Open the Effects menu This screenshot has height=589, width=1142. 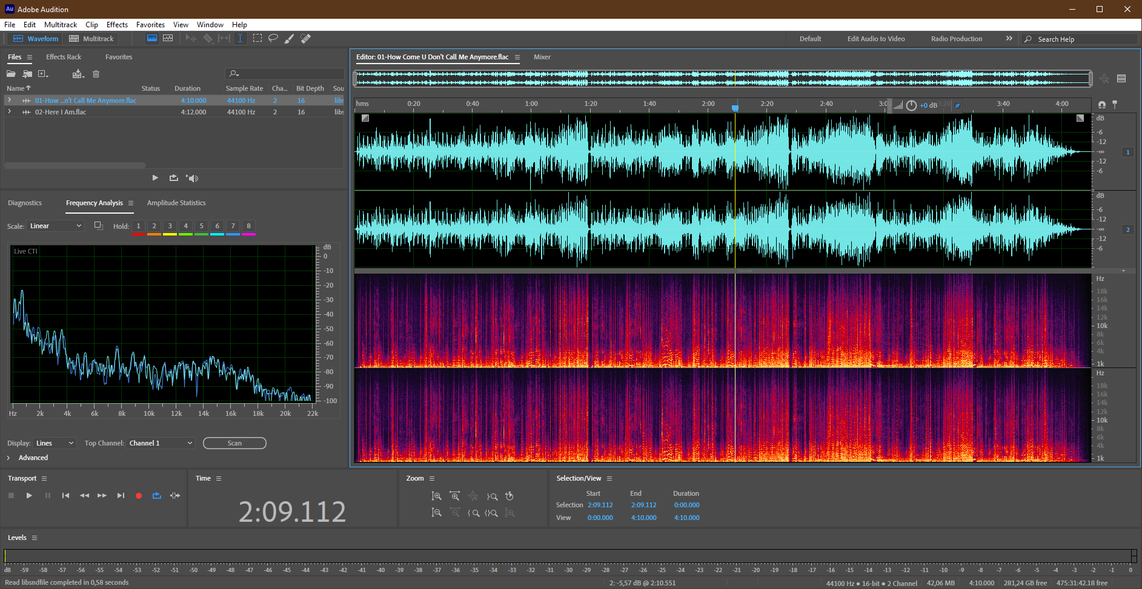pos(117,25)
